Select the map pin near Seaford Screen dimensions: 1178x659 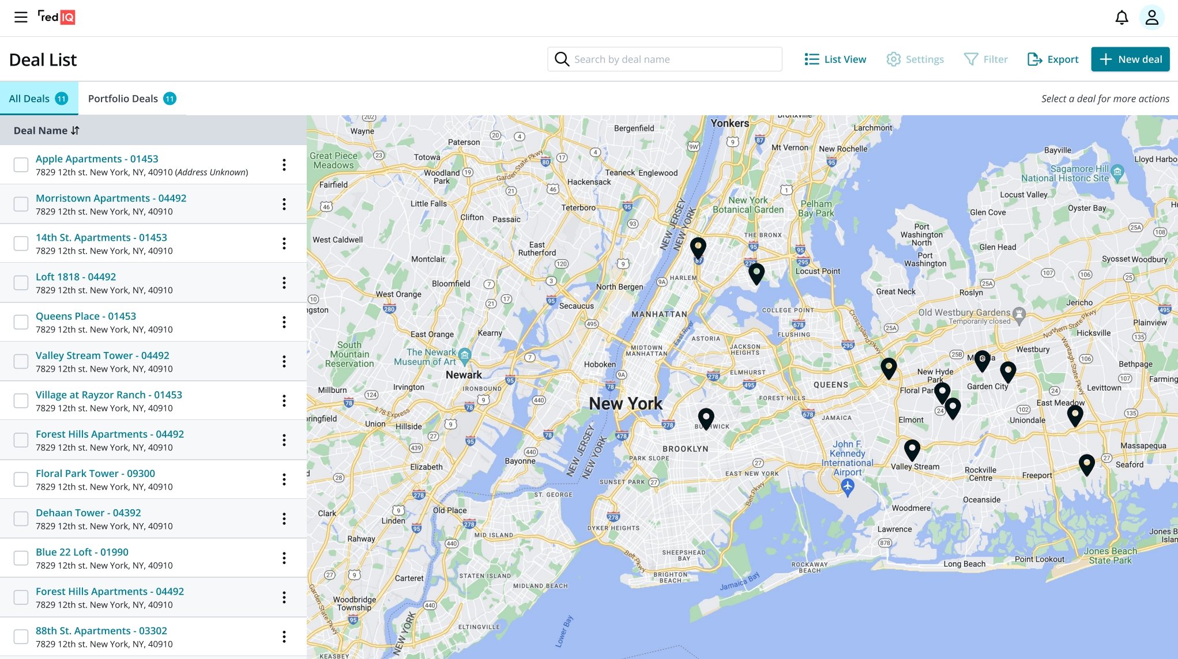click(1087, 464)
